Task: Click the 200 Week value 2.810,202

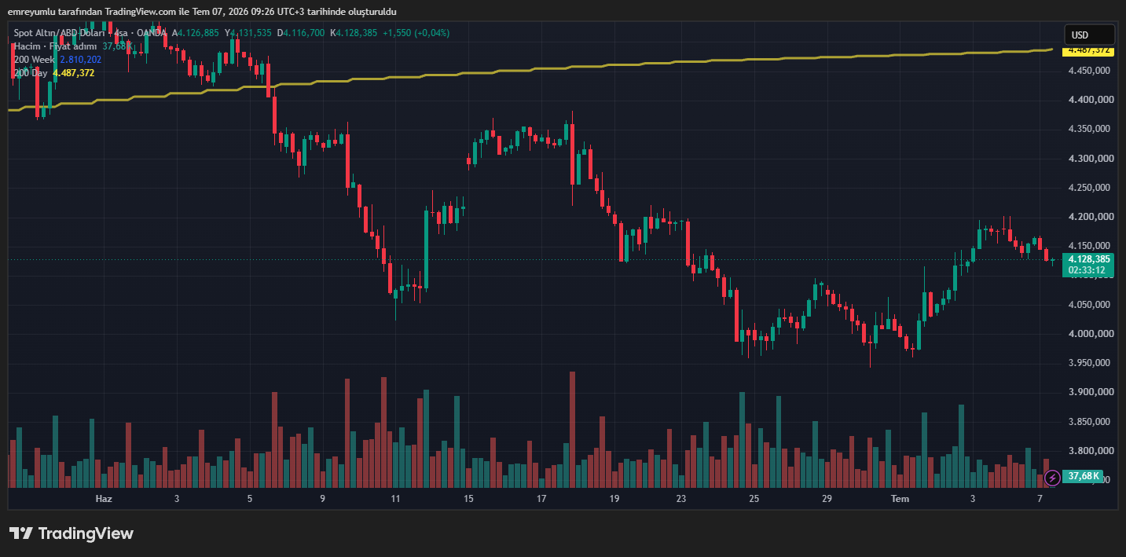Action: pyautogui.click(x=80, y=60)
